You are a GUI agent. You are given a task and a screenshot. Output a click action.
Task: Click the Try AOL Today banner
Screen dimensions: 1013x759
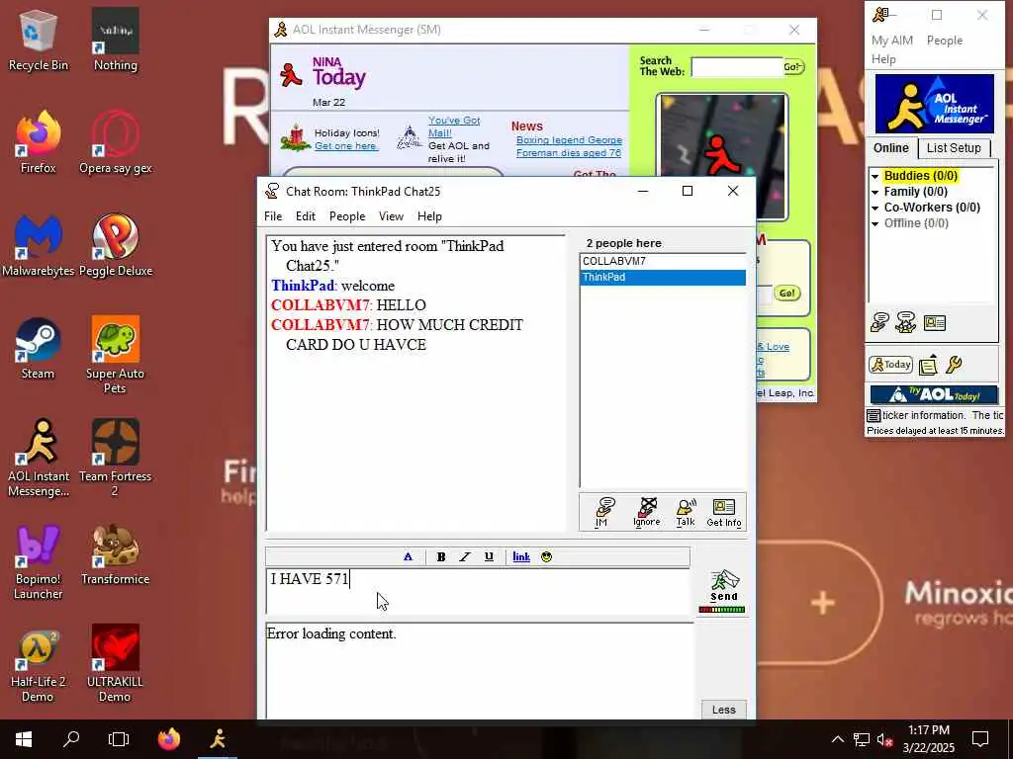click(x=934, y=394)
